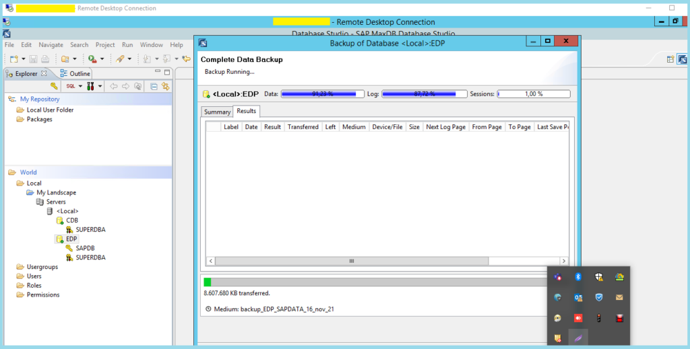This screenshot has width=690, height=349.
Task: Open dropdown arrow next to open folder icon
Action: point(75,59)
